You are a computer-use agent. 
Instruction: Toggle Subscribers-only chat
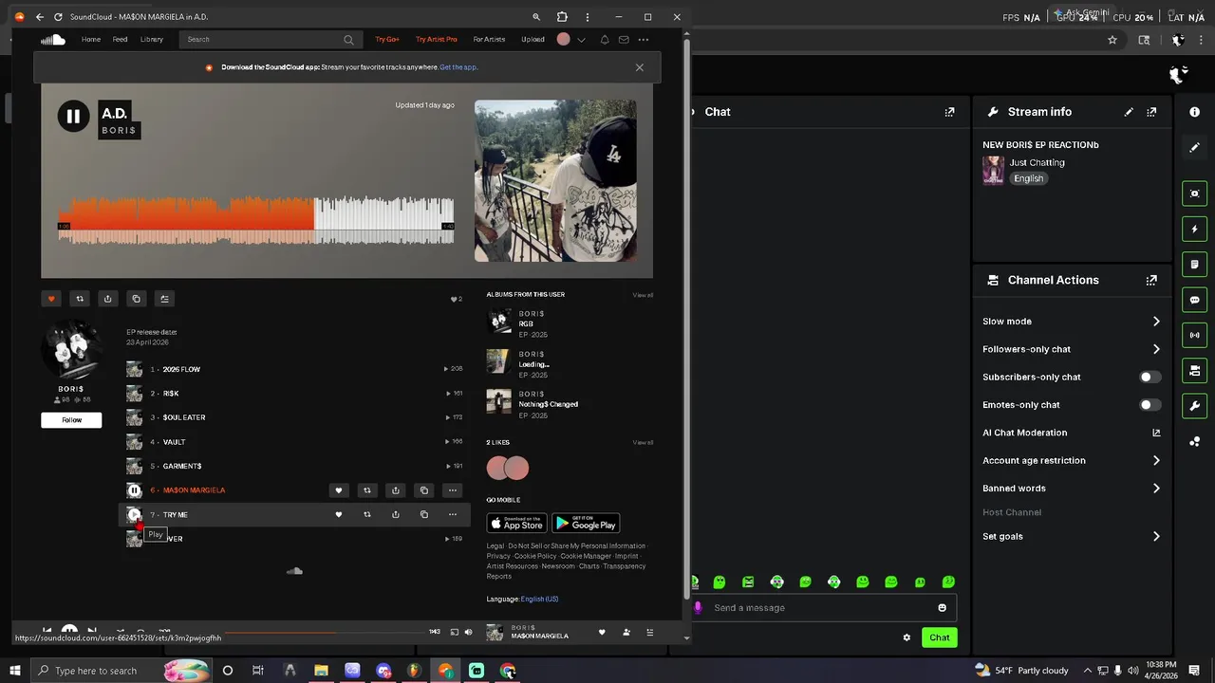[1150, 378]
